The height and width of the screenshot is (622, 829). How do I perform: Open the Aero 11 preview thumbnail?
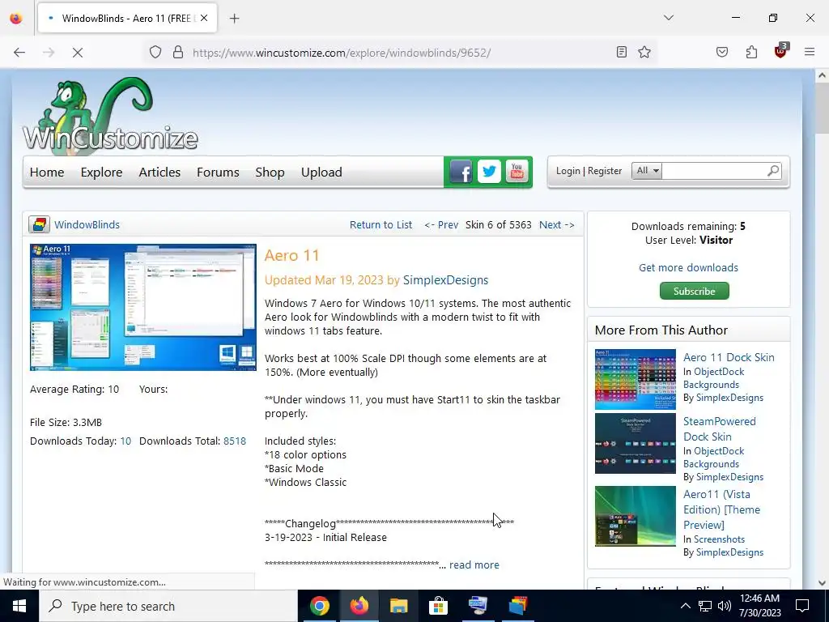click(x=143, y=307)
